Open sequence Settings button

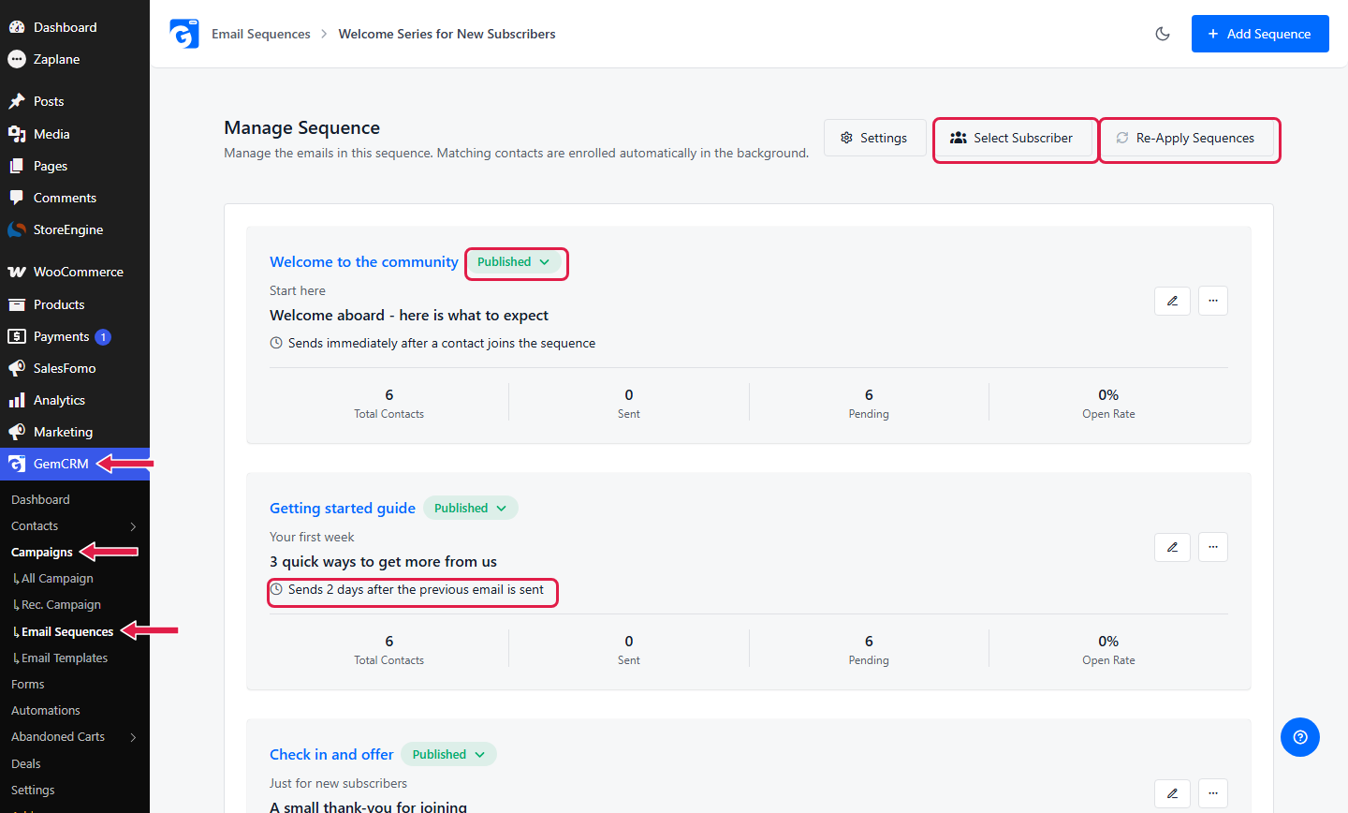tap(874, 138)
